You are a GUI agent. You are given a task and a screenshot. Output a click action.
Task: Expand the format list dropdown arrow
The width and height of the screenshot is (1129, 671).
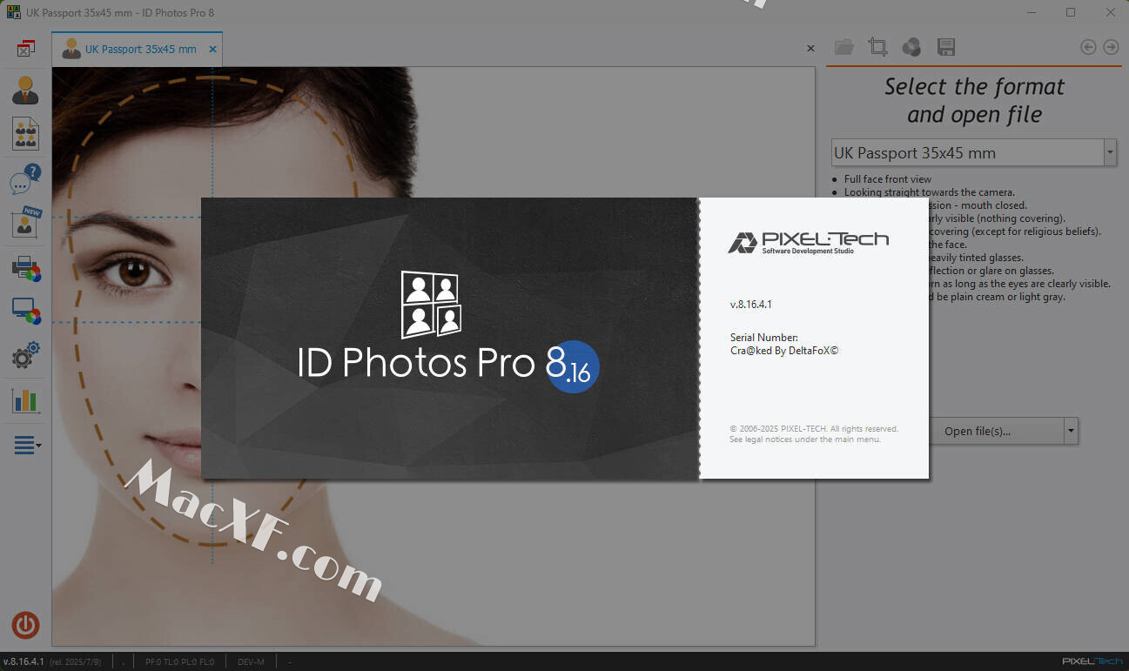[1110, 153]
